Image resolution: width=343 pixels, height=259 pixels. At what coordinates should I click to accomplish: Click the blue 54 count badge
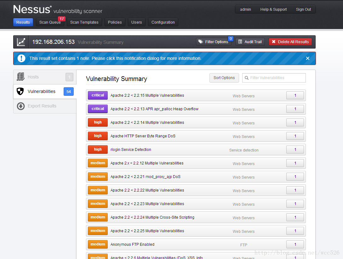click(69, 91)
